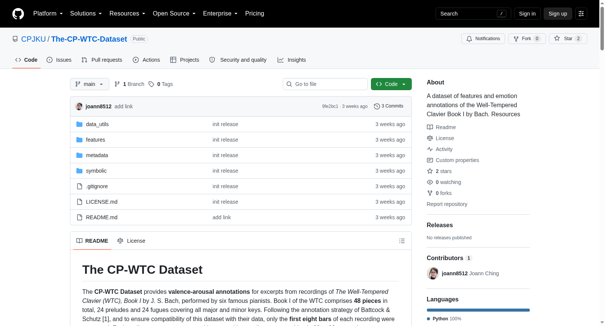Image resolution: width=605 pixels, height=326 pixels.
Task: Open the main branch selector dropdown
Action: click(90, 84)
